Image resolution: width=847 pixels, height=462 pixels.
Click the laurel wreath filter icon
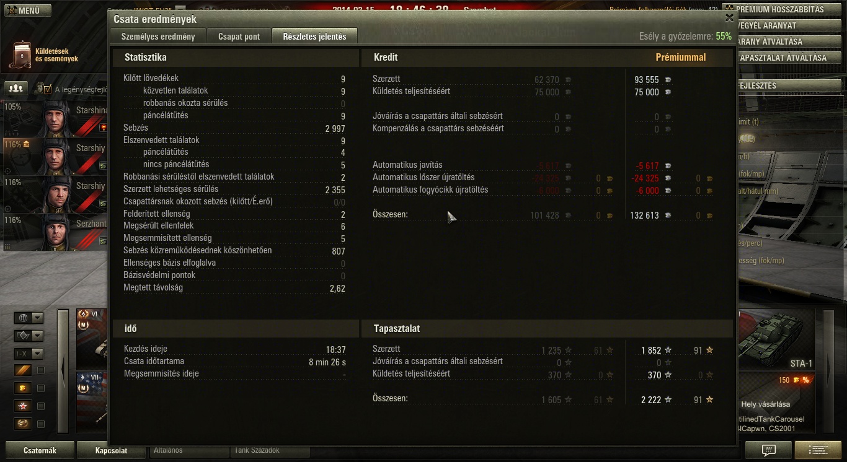tap(23, 424)
